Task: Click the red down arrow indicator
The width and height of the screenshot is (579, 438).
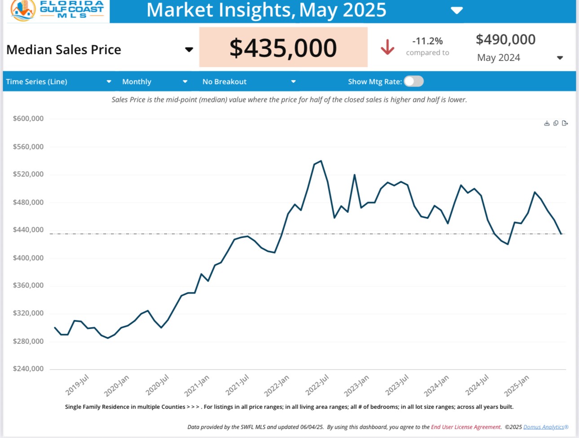Action: [387, 47]
